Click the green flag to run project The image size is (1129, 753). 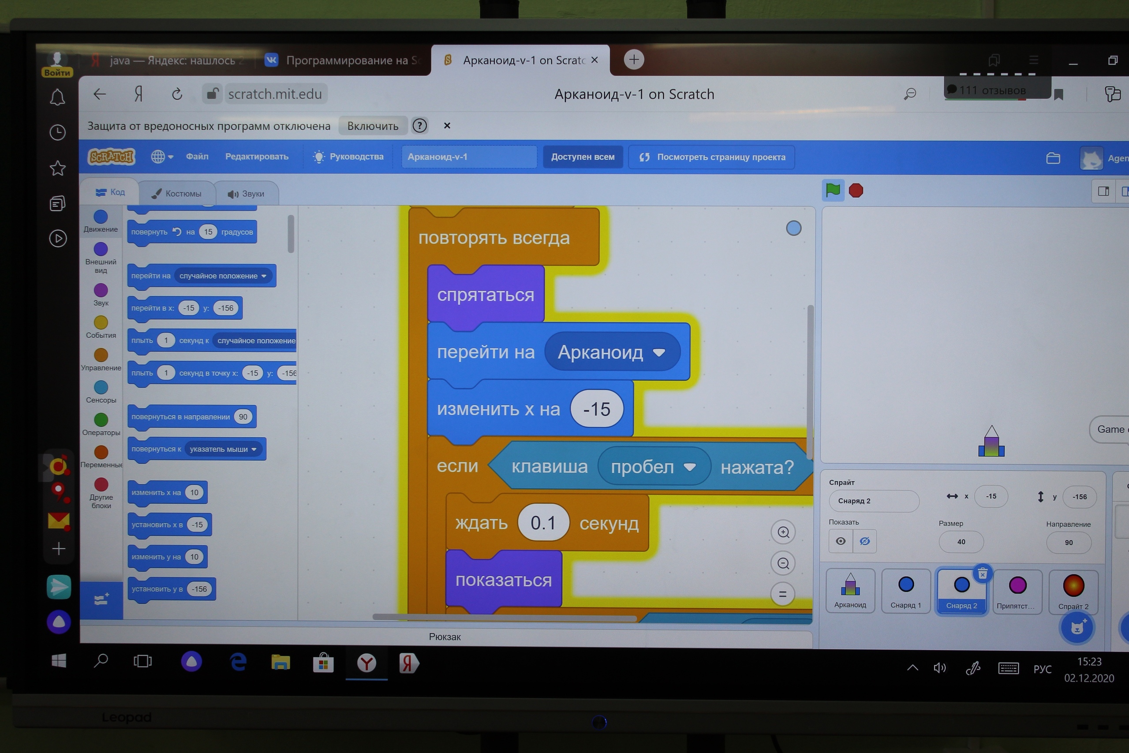tap(833, 191)
